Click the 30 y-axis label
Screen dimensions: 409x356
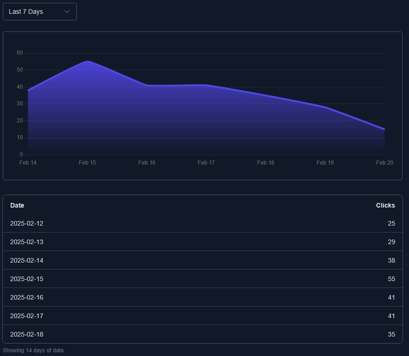click(20, 104)
